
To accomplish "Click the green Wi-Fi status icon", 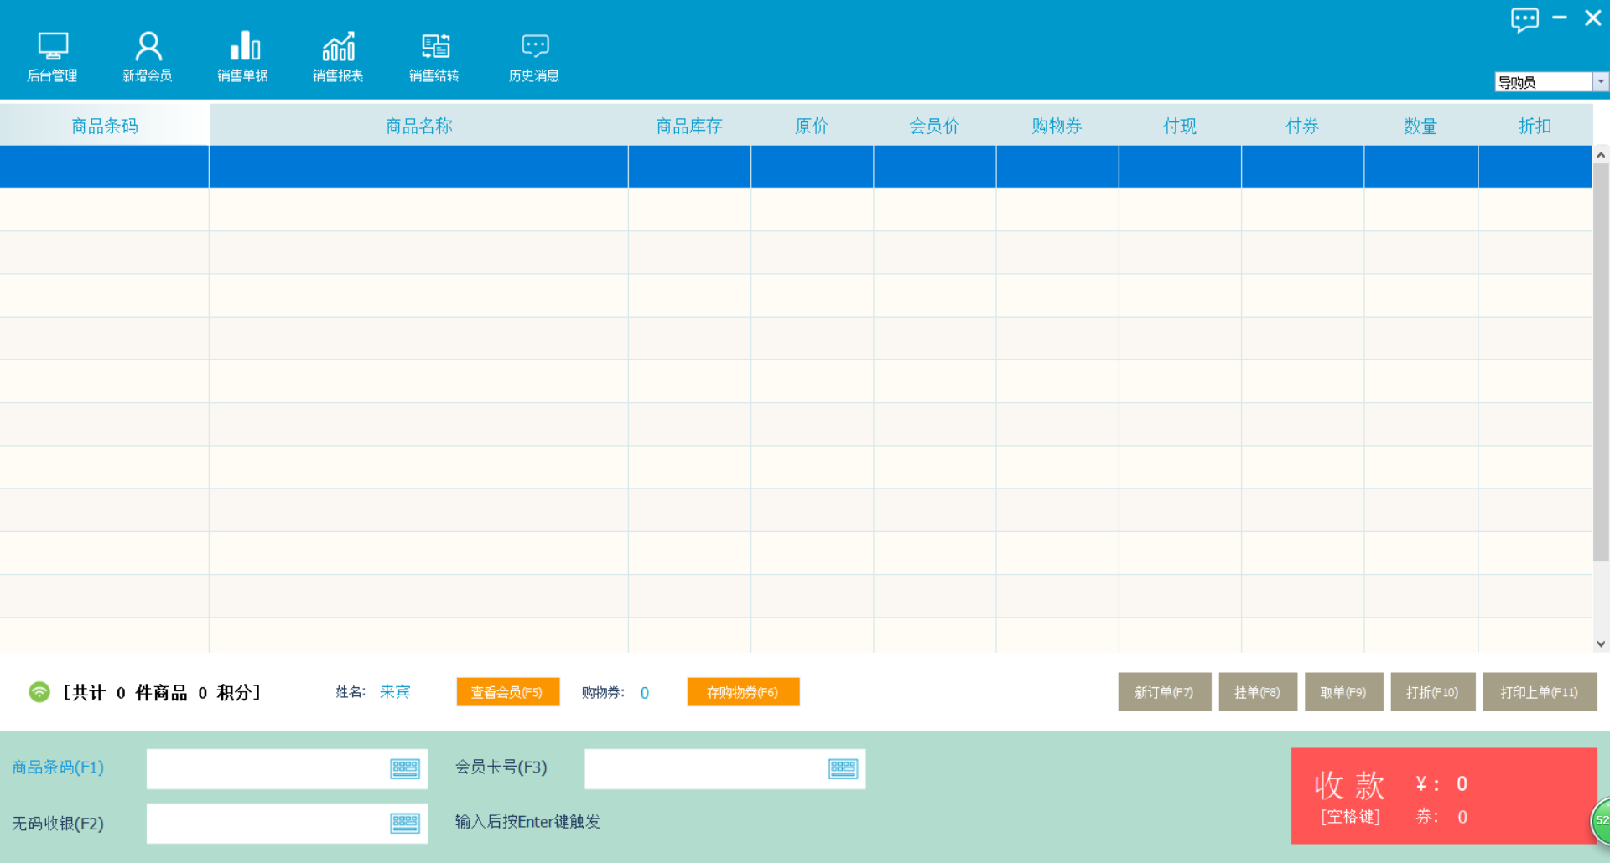I will (x=39, y=692).
